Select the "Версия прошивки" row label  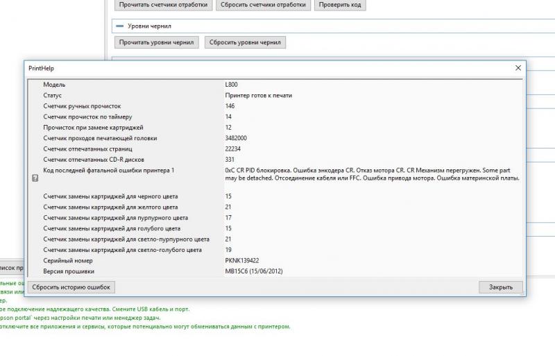pyautogui.click(x=69, y=271)
